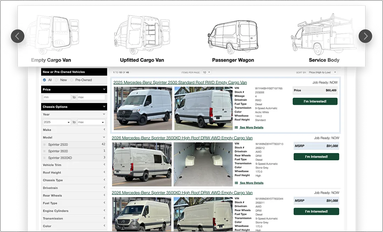Expand the Make filter
383x232 pixels.
click(74, 130)
